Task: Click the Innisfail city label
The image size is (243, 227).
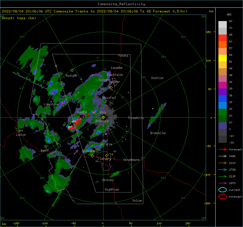Action: tap(109, 98)
